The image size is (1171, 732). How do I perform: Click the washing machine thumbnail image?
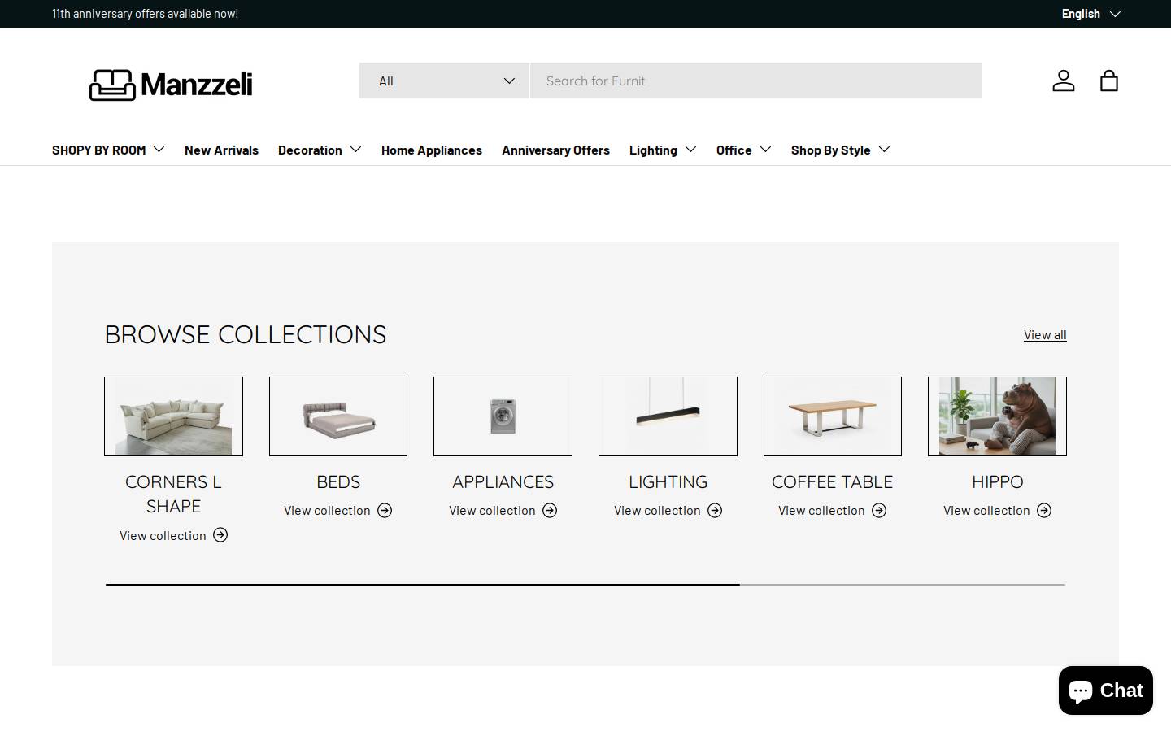click(503, 416)
